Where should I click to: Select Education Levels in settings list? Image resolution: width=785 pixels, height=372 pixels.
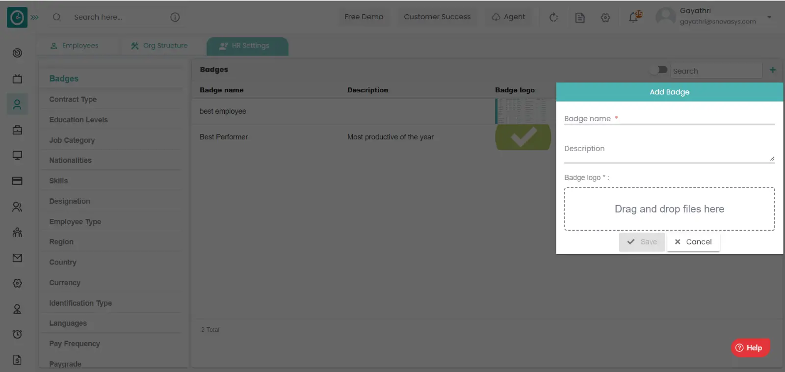point(78,120)
